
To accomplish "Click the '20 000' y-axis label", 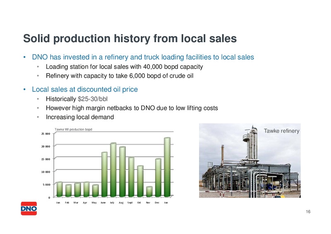I will point(46,146).
